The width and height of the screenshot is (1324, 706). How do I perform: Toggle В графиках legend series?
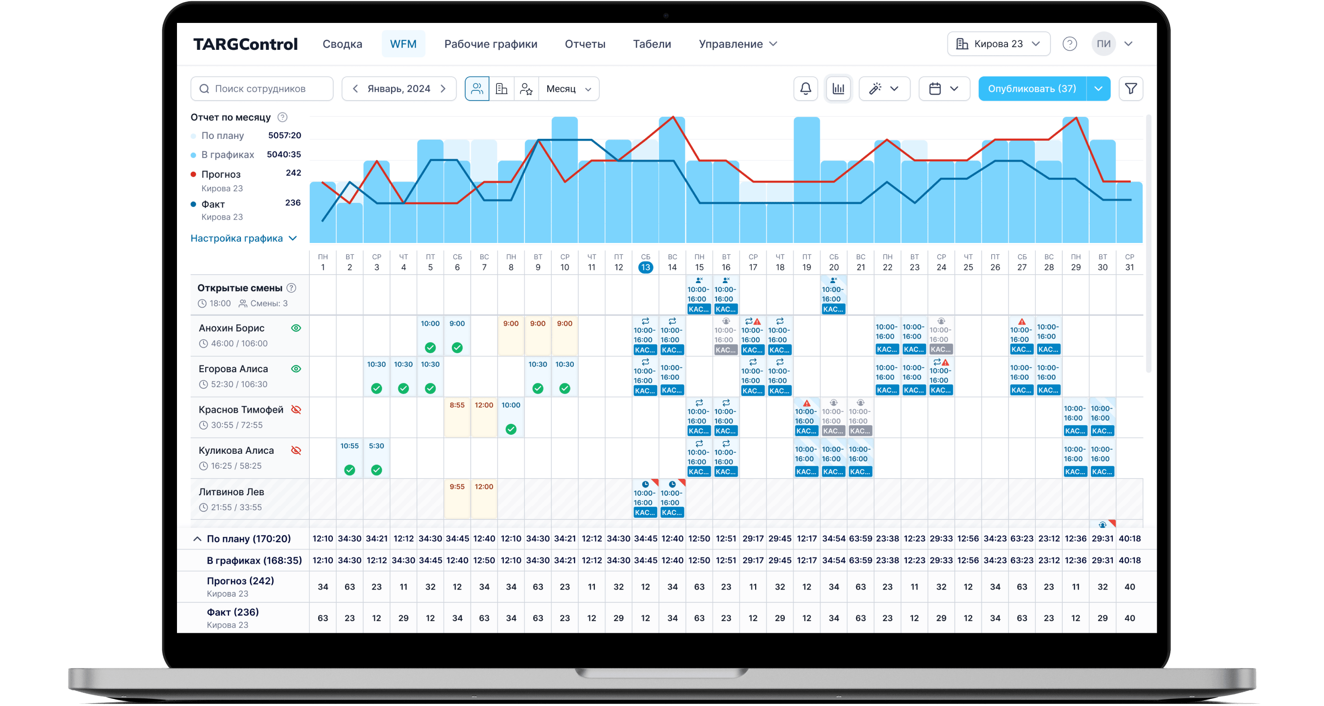pos(222,154)
